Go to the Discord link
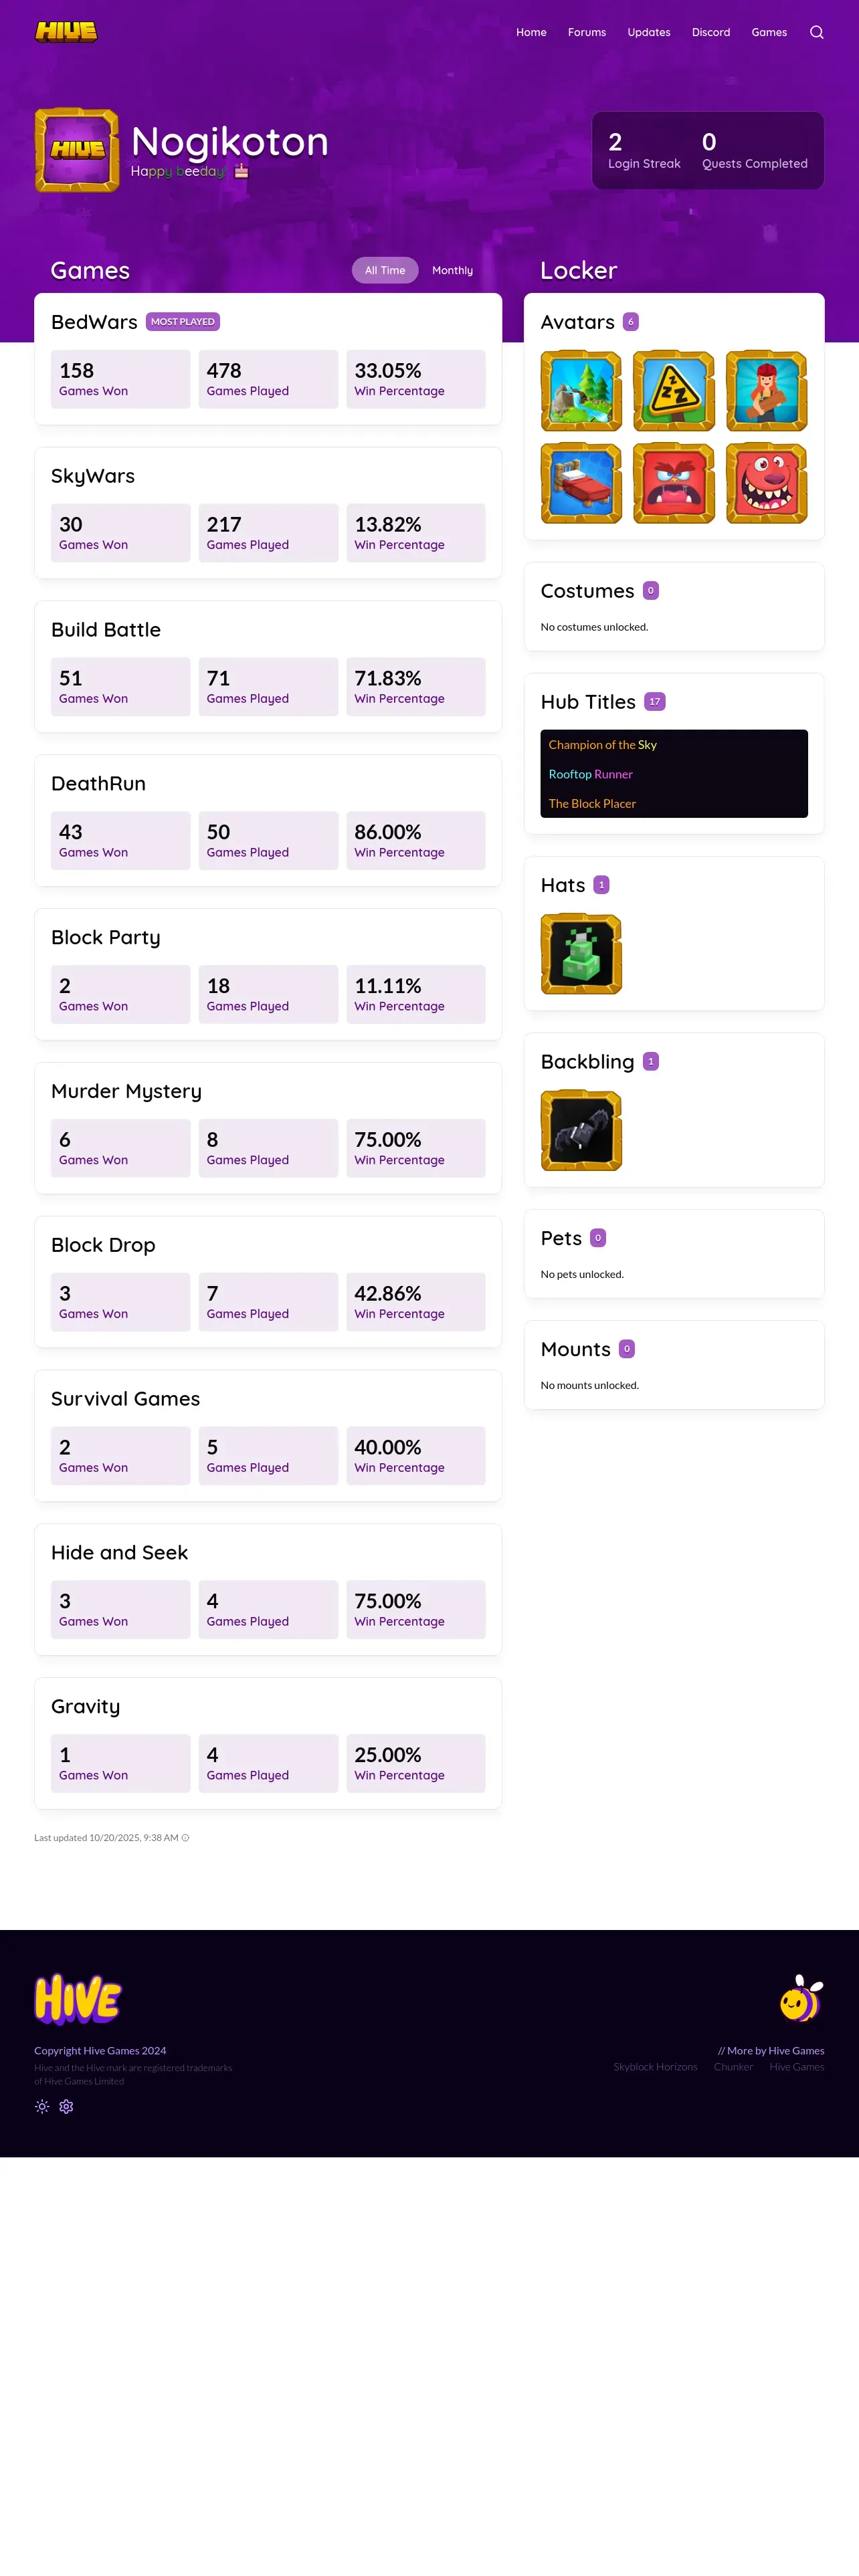 click(x=711, y=32)
